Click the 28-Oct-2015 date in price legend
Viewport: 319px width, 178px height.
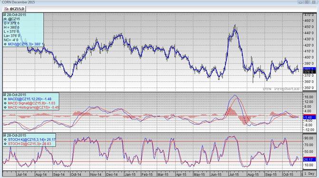(x=17, y=15)
